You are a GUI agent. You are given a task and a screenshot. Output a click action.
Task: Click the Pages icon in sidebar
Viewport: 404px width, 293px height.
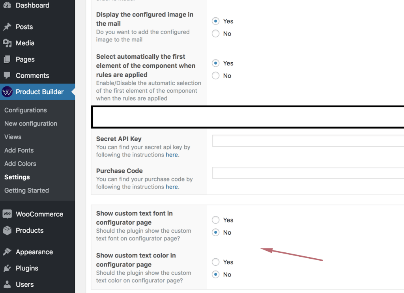point(7,59)
